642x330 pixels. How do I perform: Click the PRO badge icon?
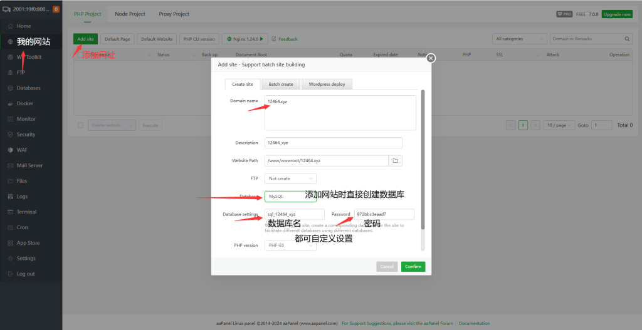(x=564, y=14)
